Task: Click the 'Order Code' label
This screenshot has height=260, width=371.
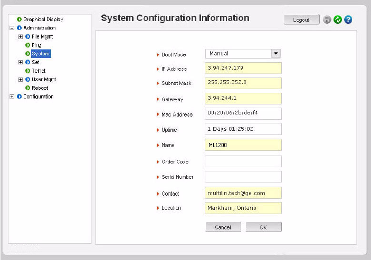Action: (175, 162)
